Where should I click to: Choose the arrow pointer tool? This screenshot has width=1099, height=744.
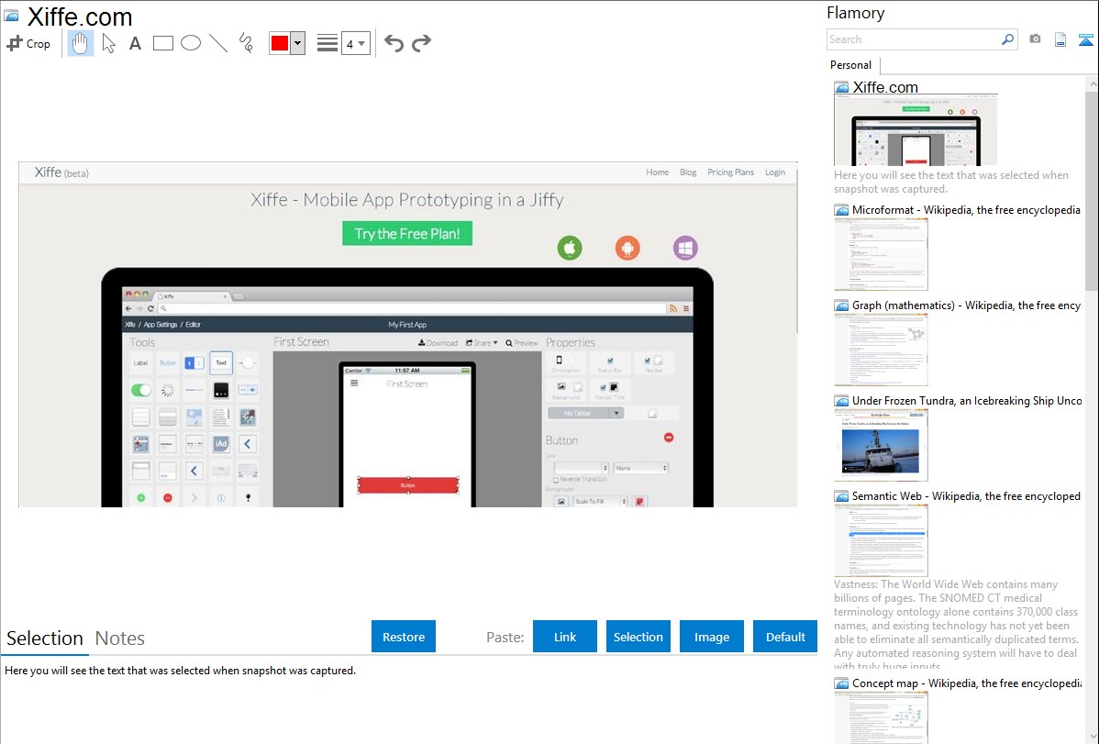(108, 43)
